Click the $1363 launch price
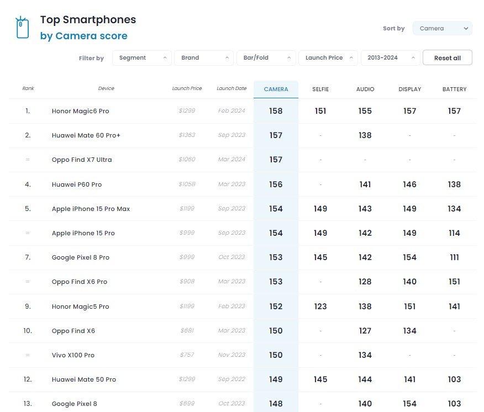Image resolution: width=484 pixels, height=412 pixels. [x=187, y=135]
